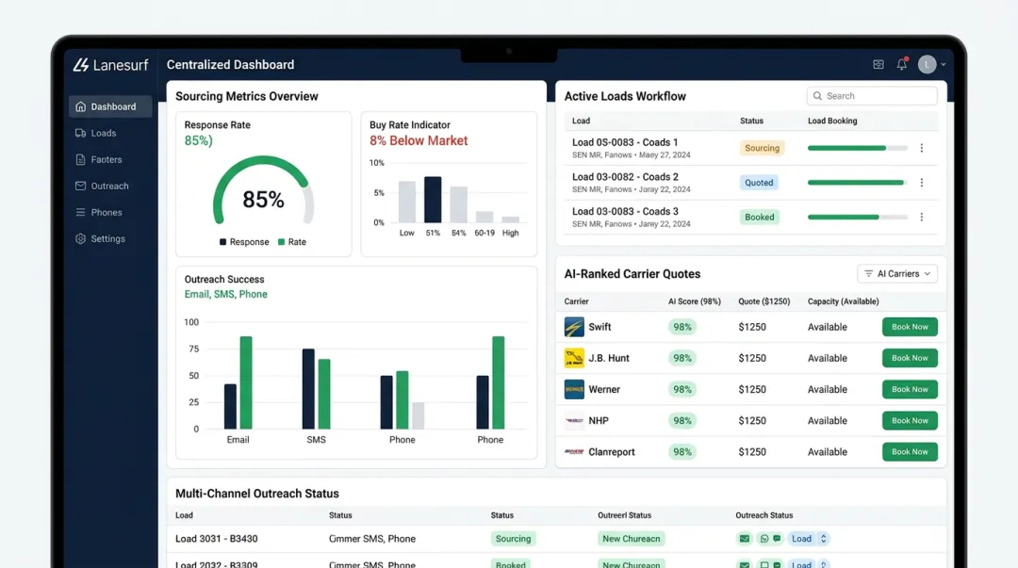Click the Sourcing badge in Load 3031 row

[513, 539]
